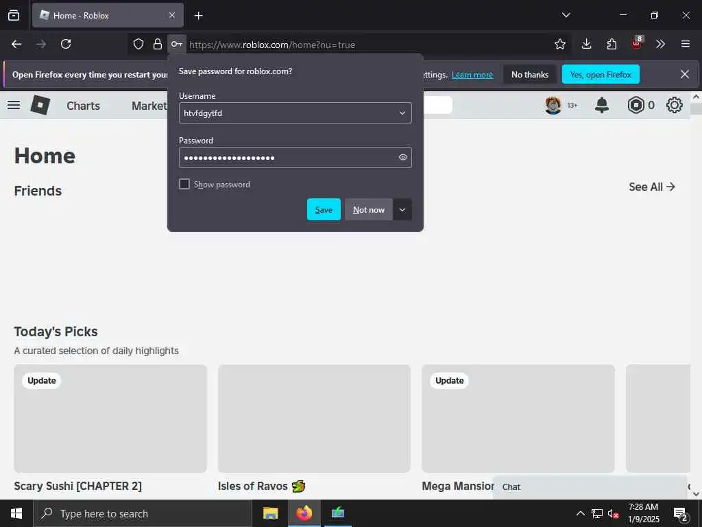The height and width of the screenshot is (527, 702).
Task: Bookmark this page with the star icon
Action: (559, 44)
